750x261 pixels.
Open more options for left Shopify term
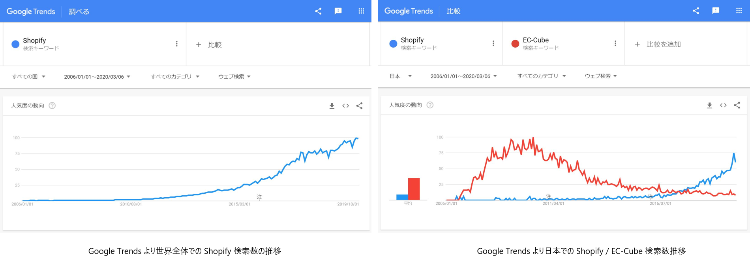176,44
